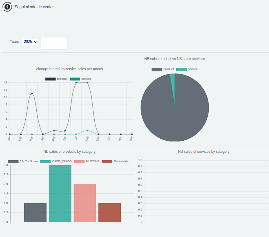Click the sales tracking dollar icon
Viewport: 269px width, 237px height.
[x=7, y=7]
